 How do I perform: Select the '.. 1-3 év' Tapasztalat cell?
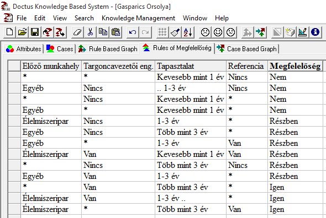tap(191, 88)
